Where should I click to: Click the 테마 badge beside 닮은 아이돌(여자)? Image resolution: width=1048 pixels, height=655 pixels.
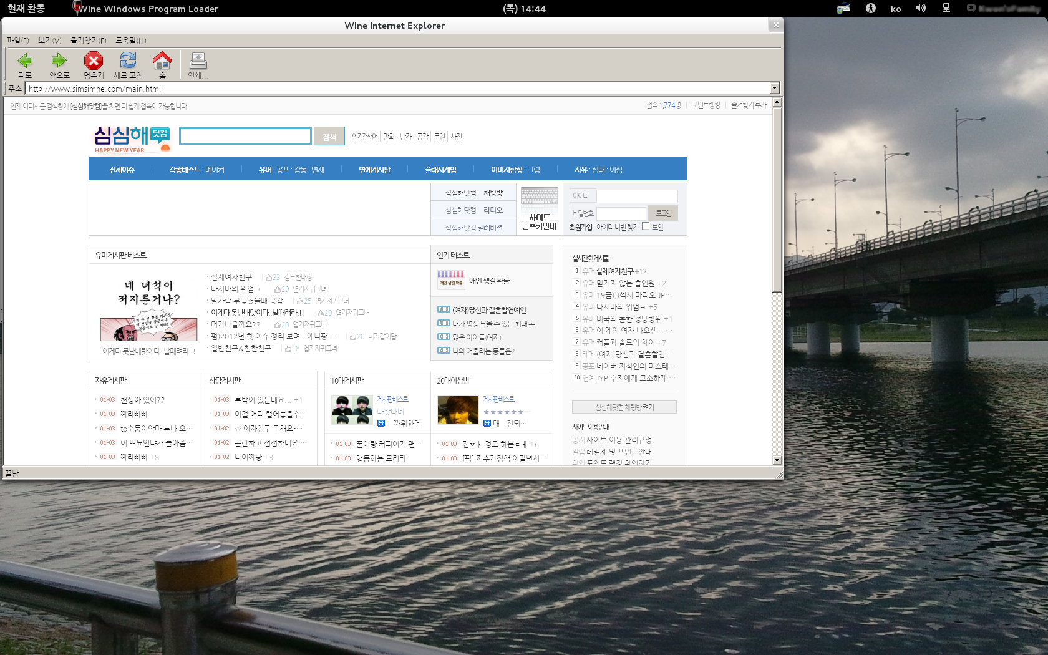[444, 337]
